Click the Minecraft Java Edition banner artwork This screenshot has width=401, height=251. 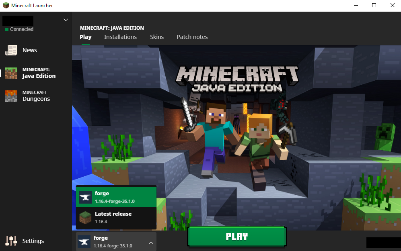point(236,138)
